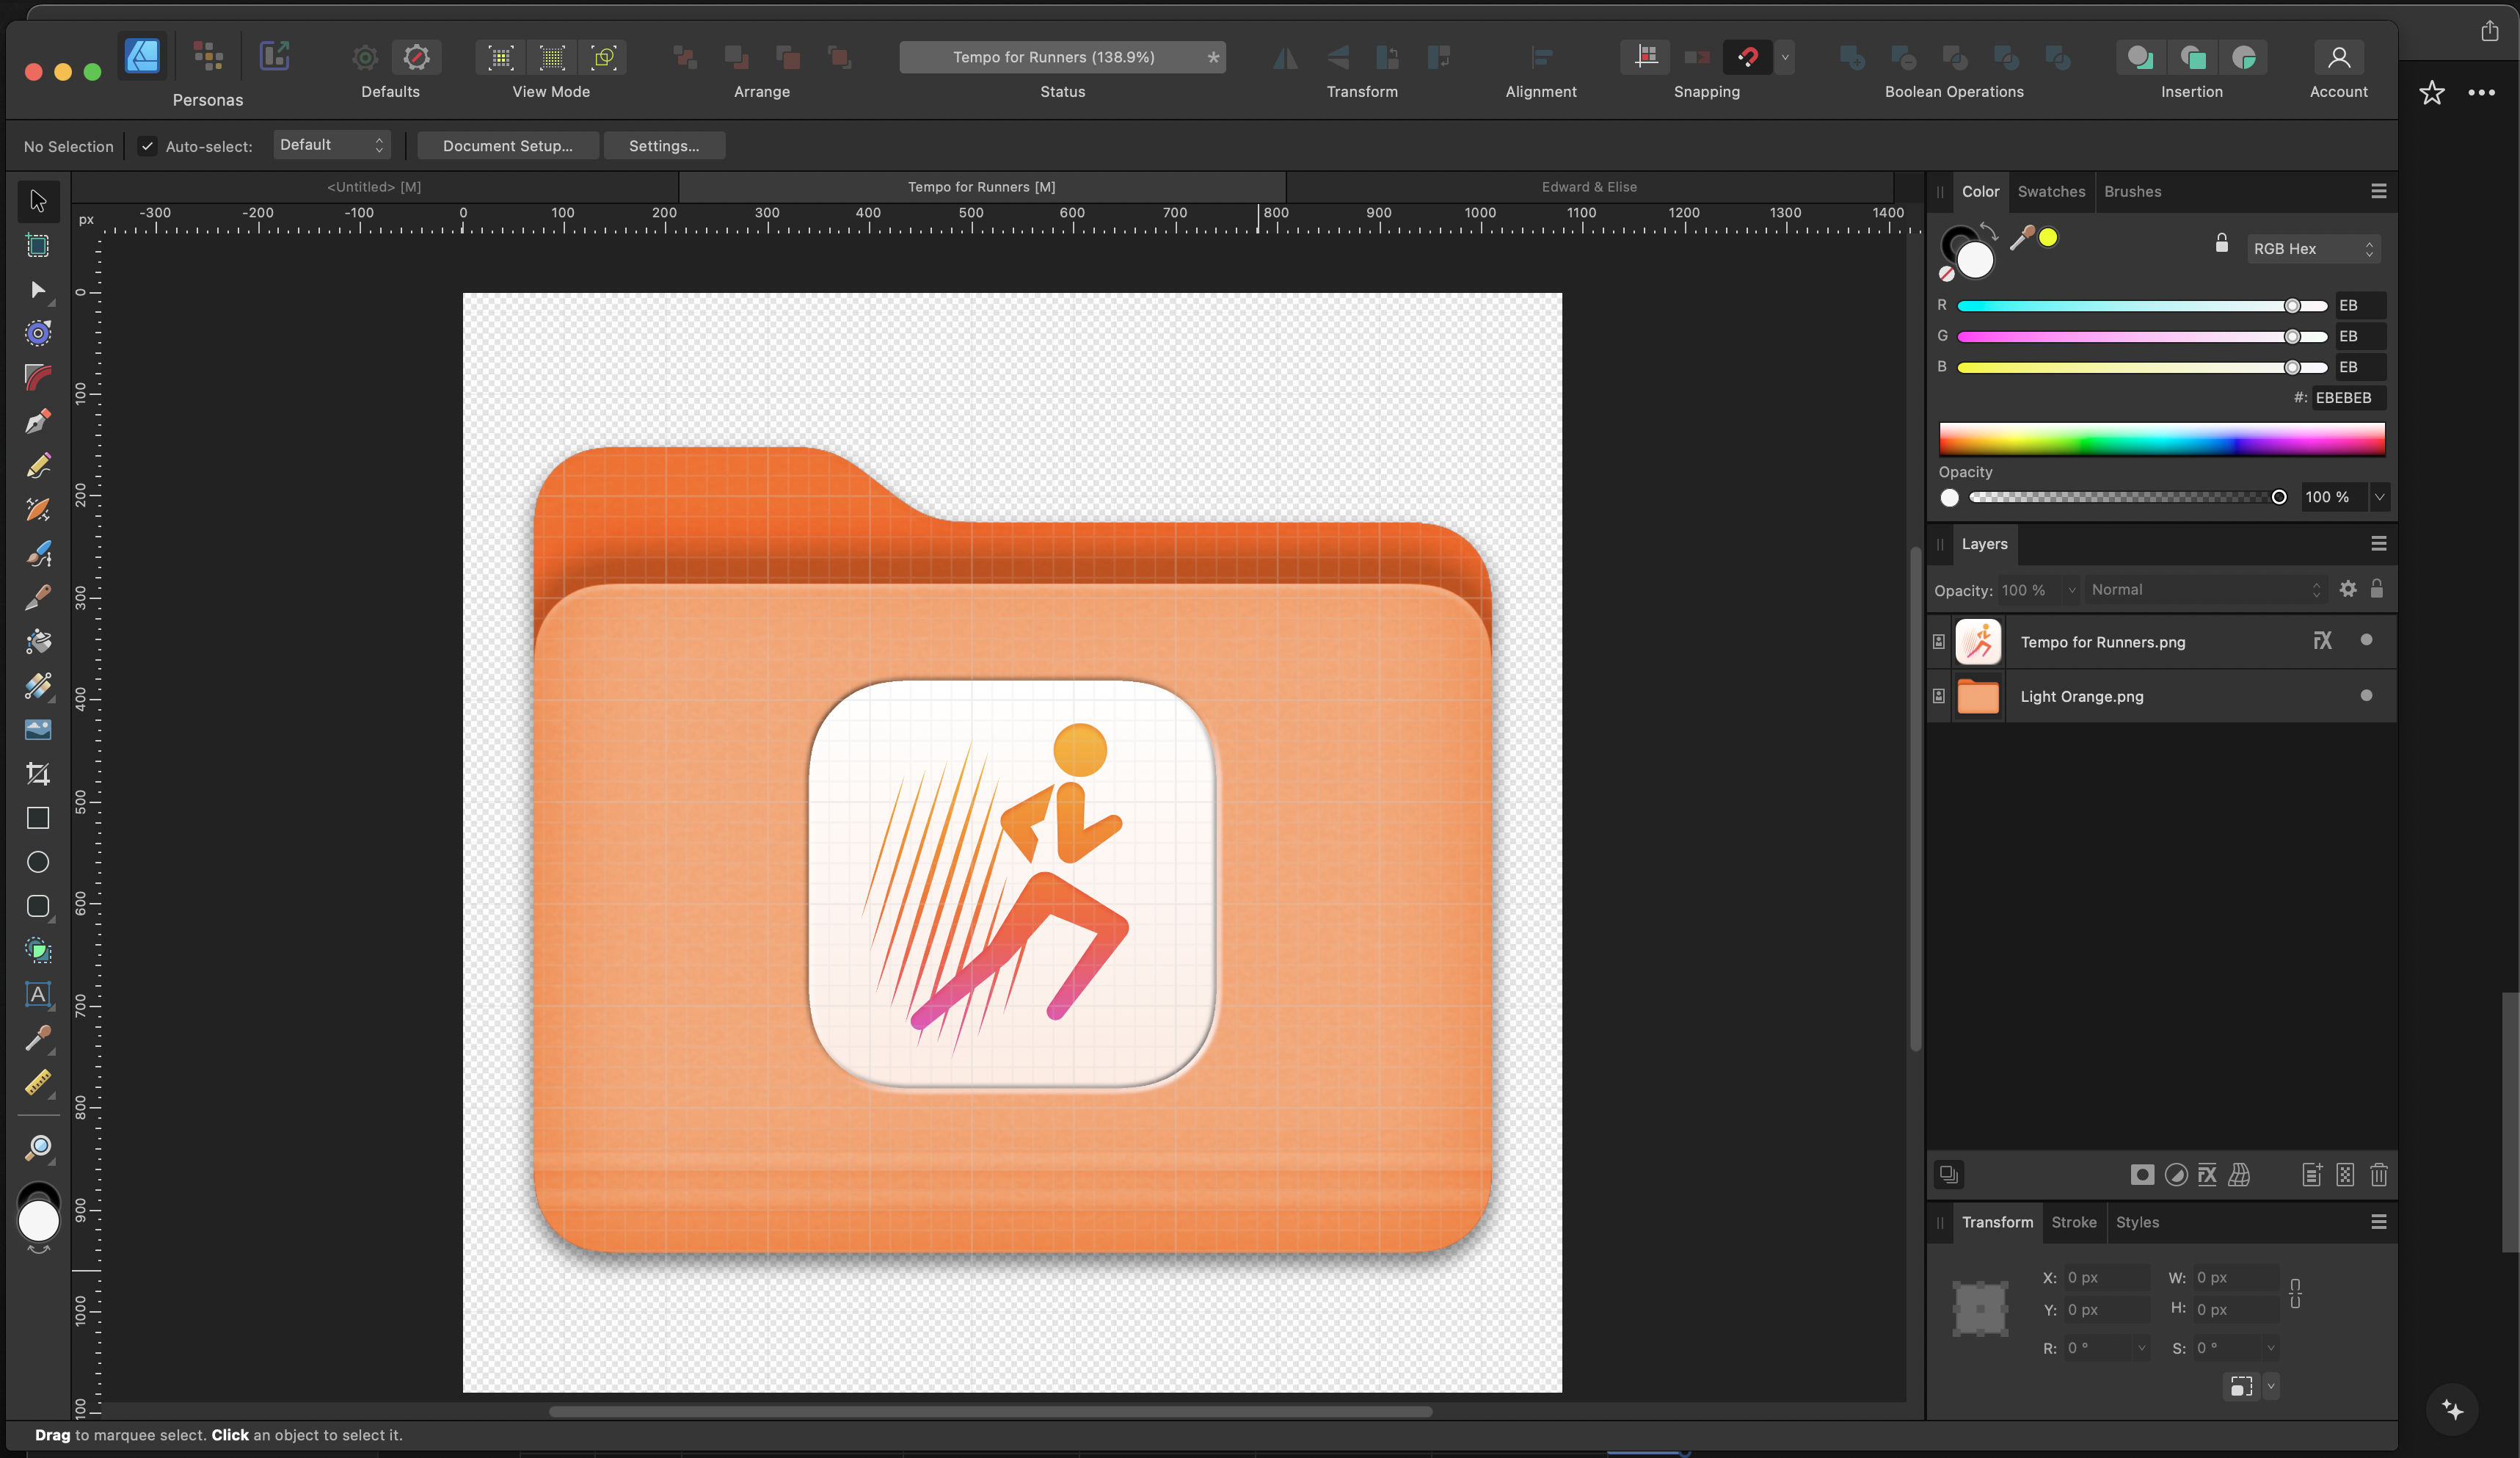Select the Place Image tool
Screen dimensions: 2520x1458
(38, 730)
